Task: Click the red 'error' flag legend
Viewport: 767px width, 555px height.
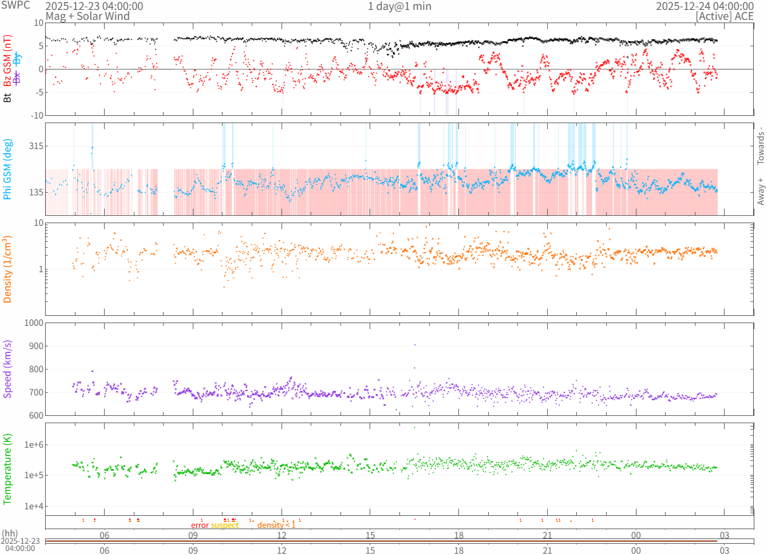Action: [x=199, y=525]
